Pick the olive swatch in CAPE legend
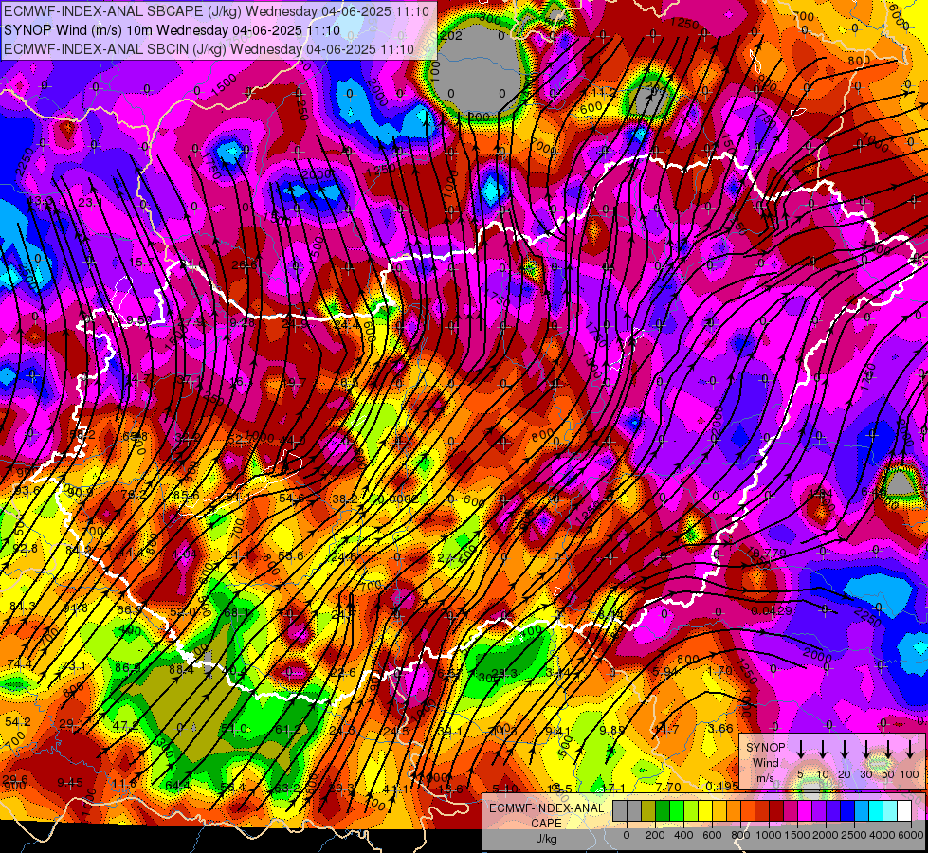This screenshot has height=853, width=928. pyautogui.click(x=648, y=811)
